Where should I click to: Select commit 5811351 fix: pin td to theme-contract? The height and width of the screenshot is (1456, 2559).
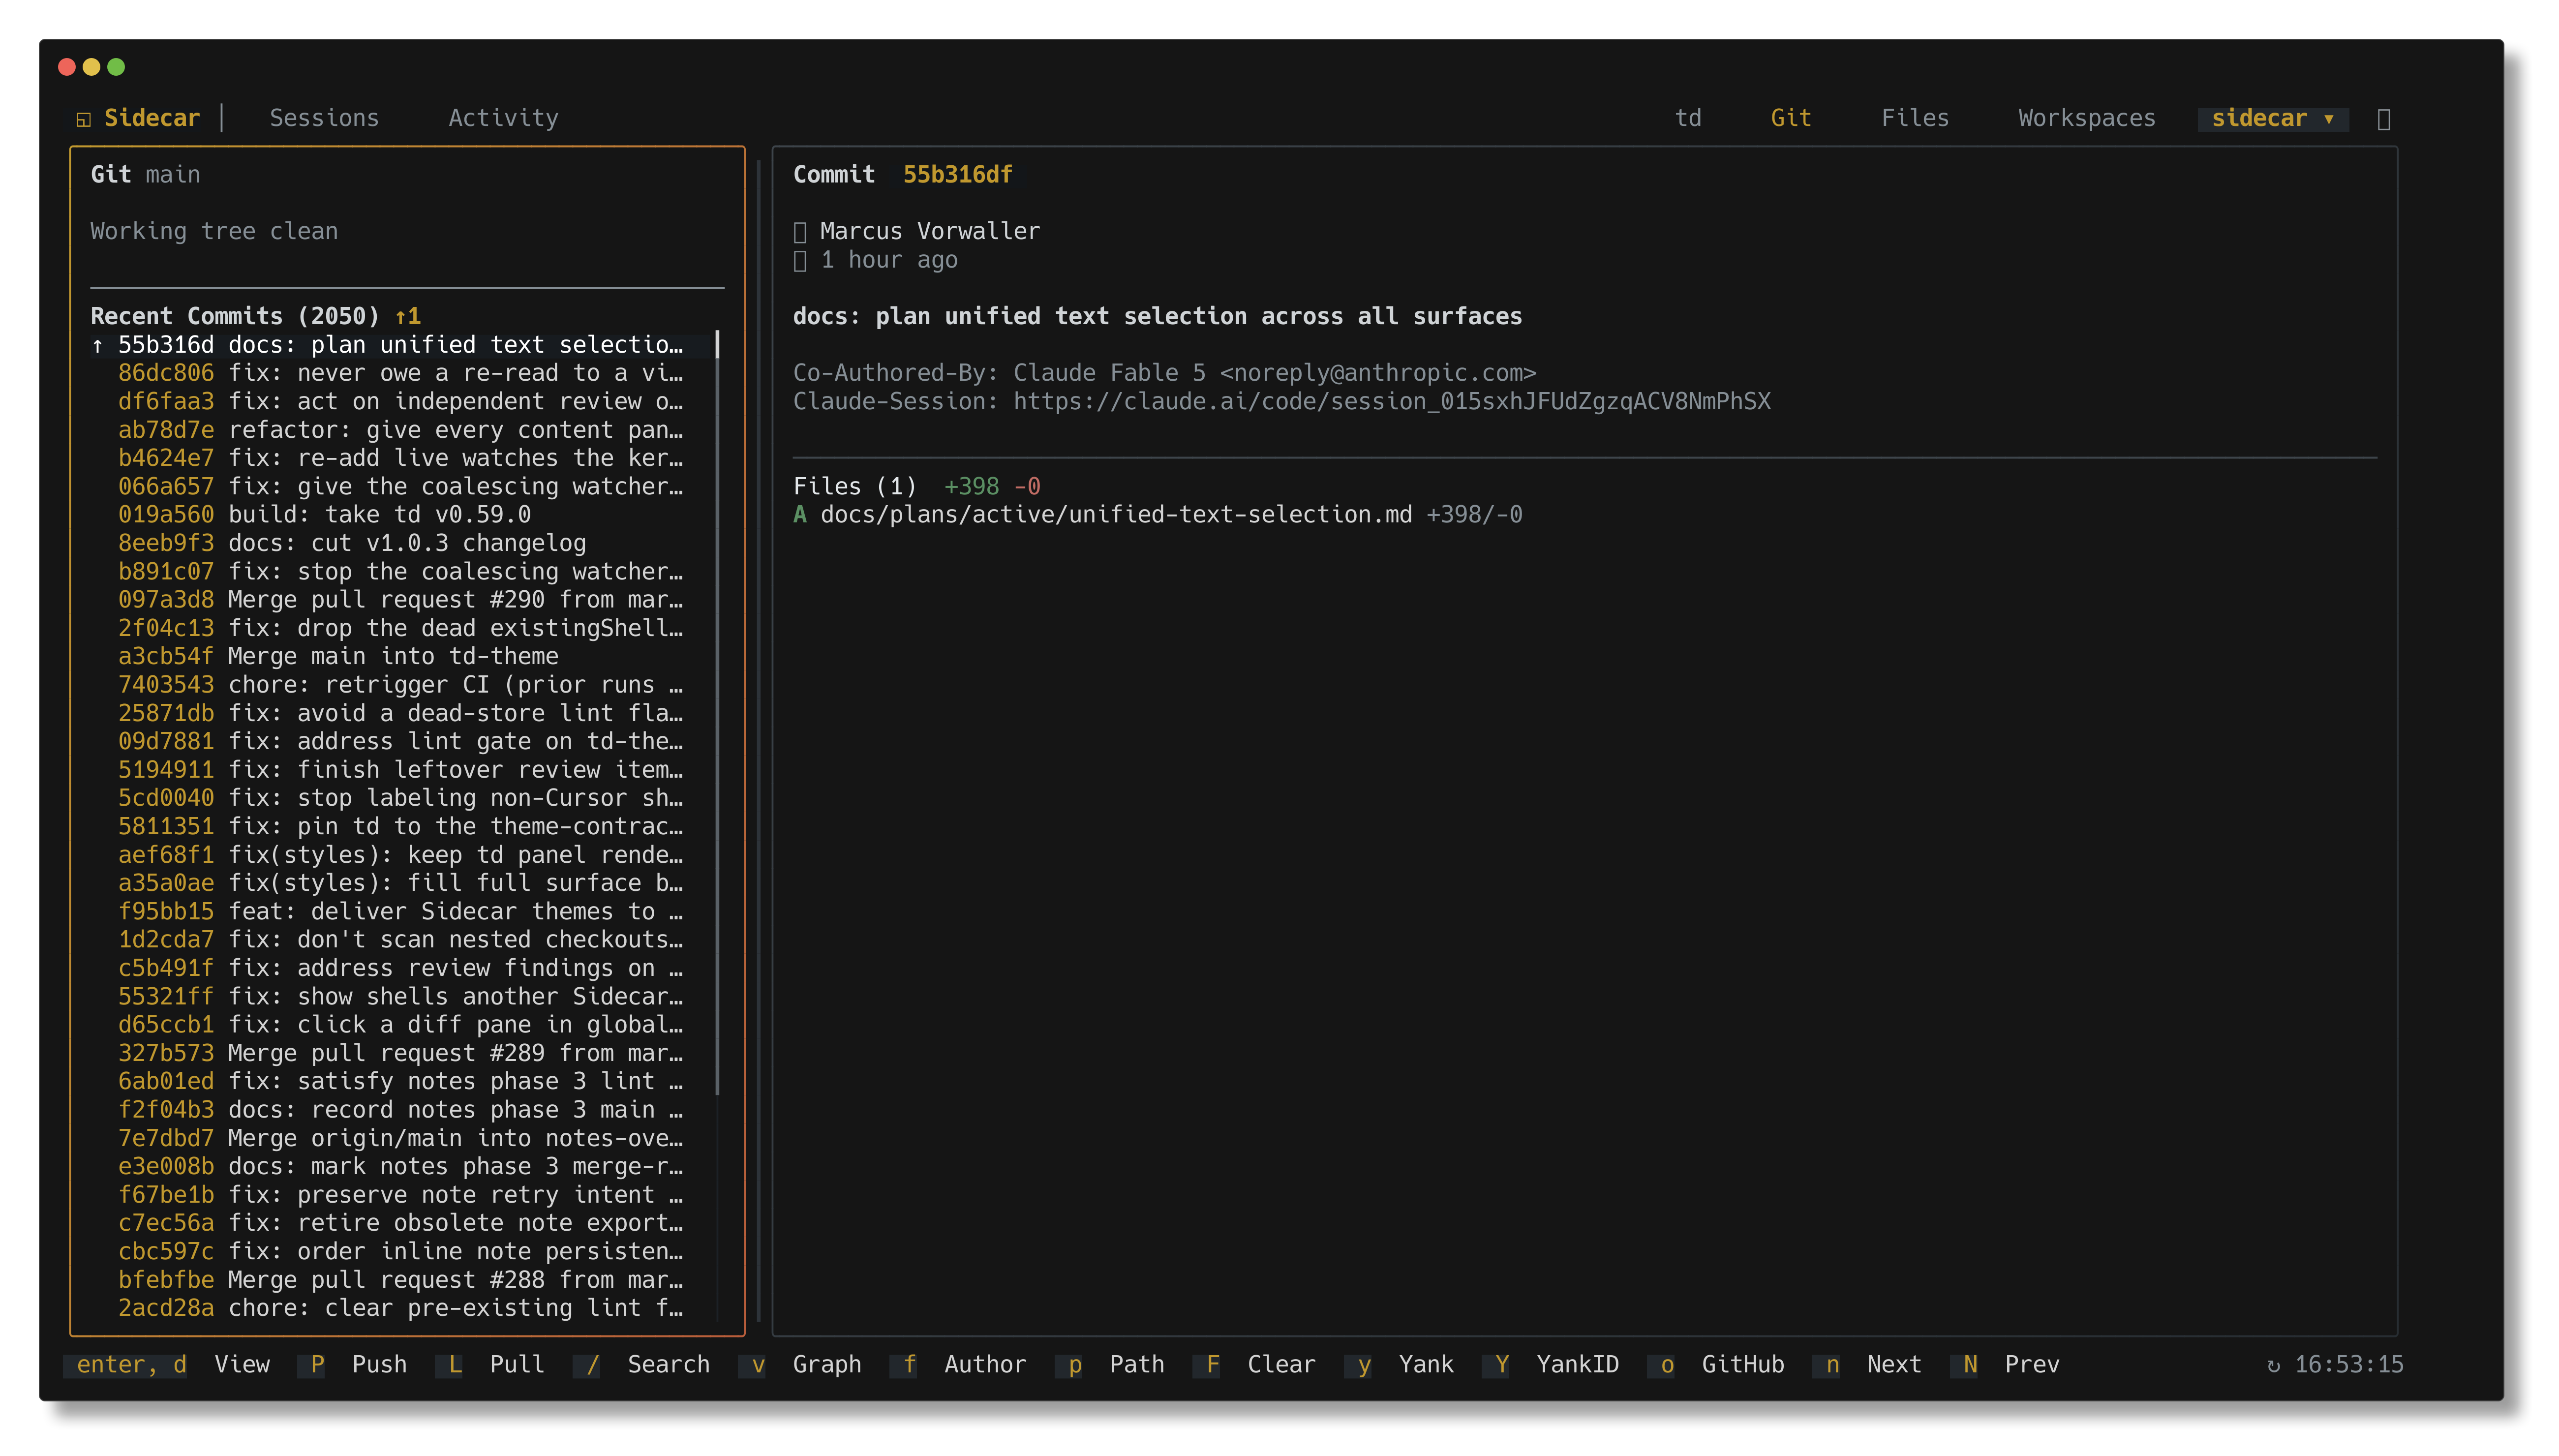click(400, 826)
